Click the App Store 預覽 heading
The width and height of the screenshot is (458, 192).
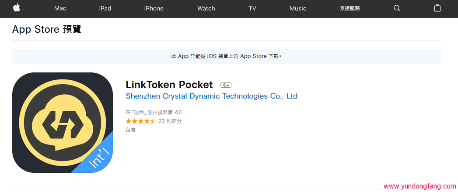point(47,29)
